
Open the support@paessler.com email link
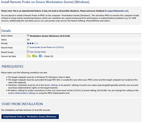pos(118,11)
